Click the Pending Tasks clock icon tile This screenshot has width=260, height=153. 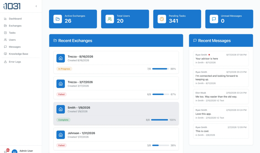(162, 19)
